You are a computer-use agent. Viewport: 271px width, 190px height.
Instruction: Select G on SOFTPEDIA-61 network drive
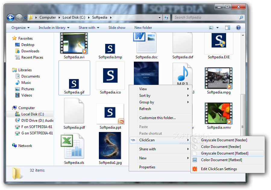pyautogui.click(x=34, y=133)
